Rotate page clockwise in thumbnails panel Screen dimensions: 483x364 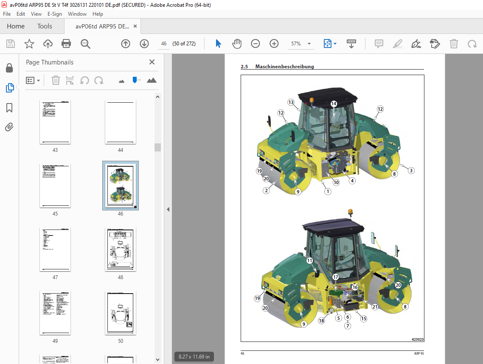99,80
